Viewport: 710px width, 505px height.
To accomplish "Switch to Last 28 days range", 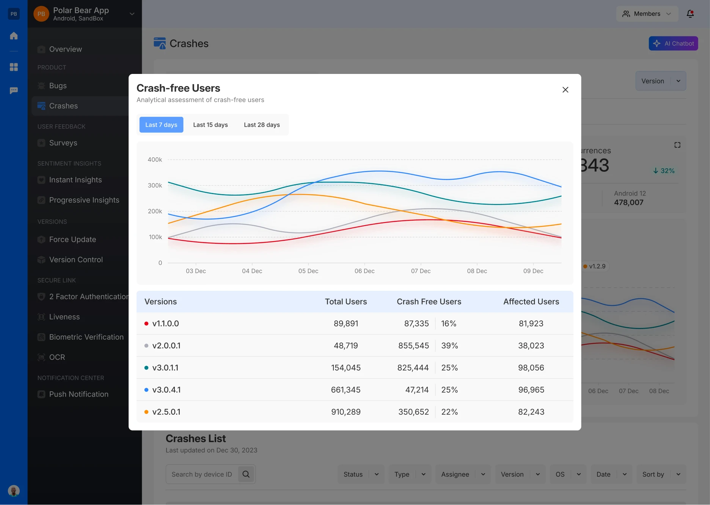I will point(262,125).
